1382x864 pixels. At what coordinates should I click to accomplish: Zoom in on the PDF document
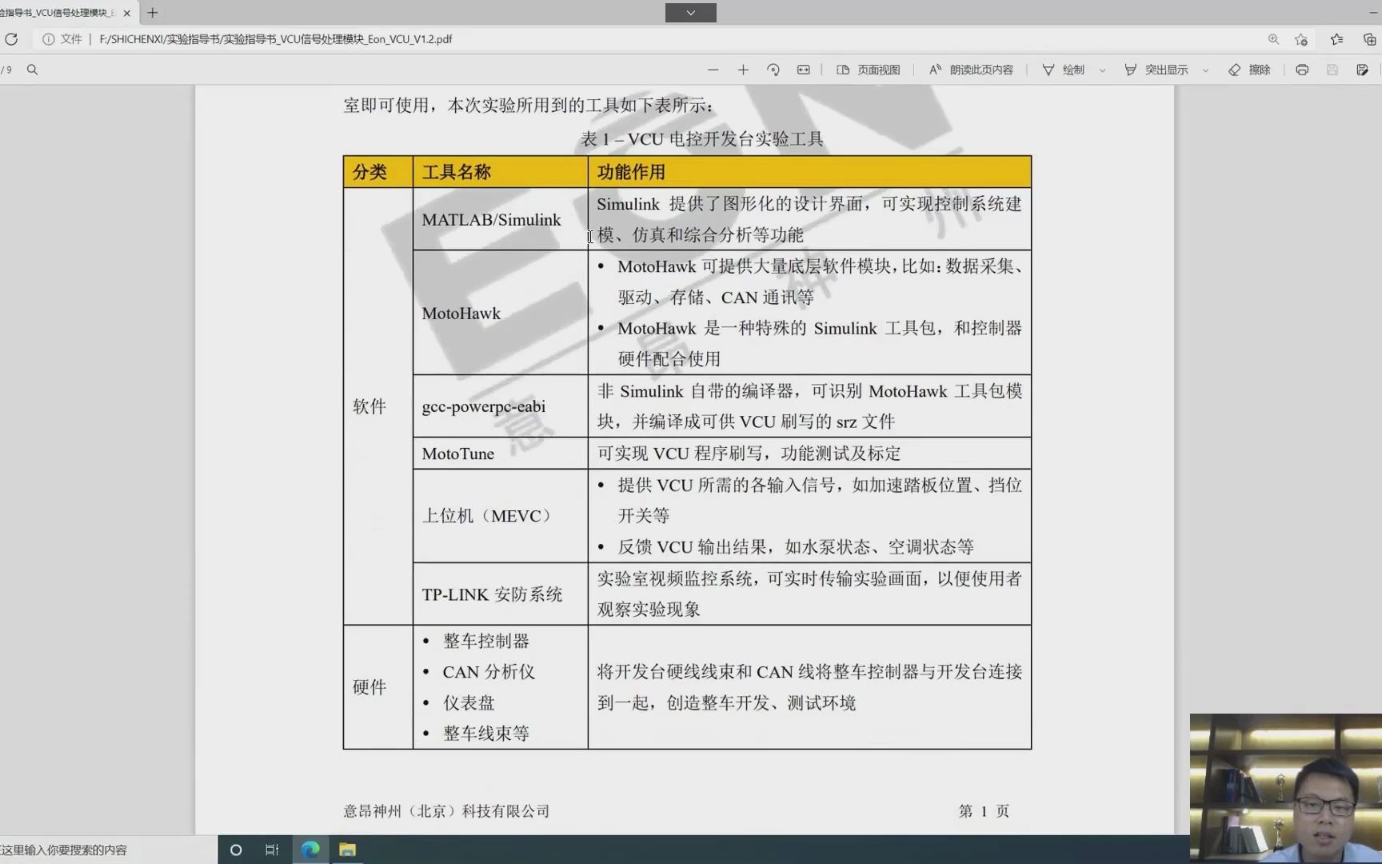click(743, 70)
